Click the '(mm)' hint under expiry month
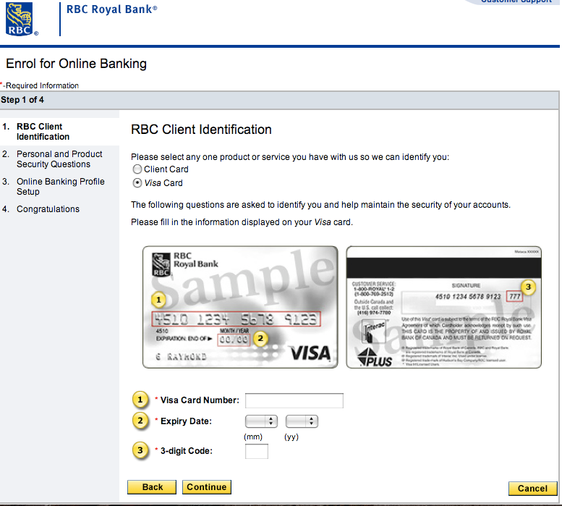 pyautogui.click(x=253, y=437)
